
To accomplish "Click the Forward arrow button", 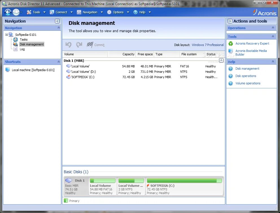I will pyautogui.click(x=16, y=12).
